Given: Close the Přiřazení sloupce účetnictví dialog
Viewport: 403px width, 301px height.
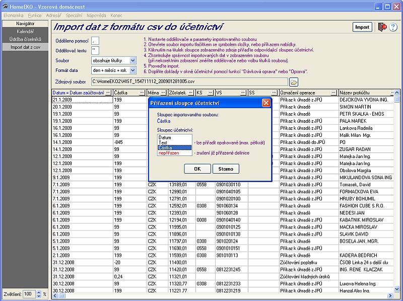Looking at the screenshot, I should (266, 103).
